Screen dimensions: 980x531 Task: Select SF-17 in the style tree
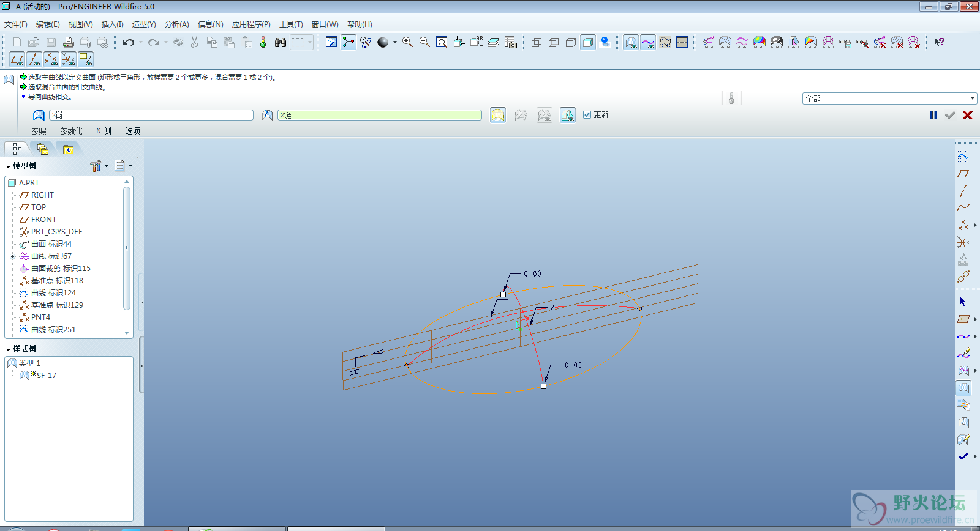tap(46, 376)
